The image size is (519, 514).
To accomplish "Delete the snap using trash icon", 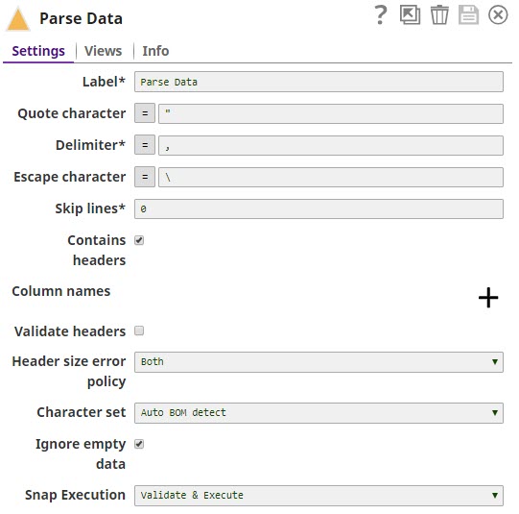I will [x=439, y=15].
